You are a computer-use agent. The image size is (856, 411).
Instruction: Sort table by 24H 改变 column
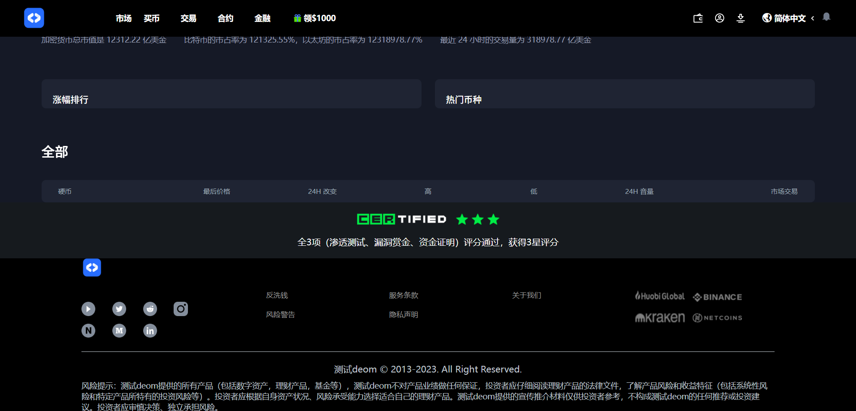tap(322, 192)
